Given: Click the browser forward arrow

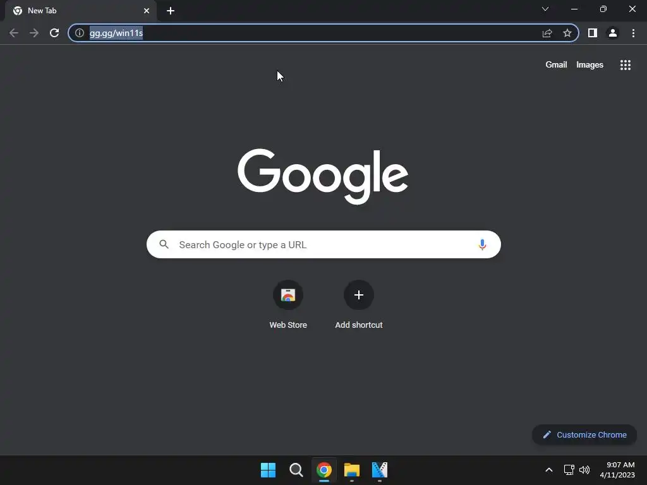Looking at the screenshot, I should coord(34,33).
